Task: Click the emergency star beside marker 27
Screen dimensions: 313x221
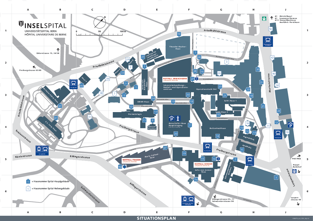Action: point(196,79)
